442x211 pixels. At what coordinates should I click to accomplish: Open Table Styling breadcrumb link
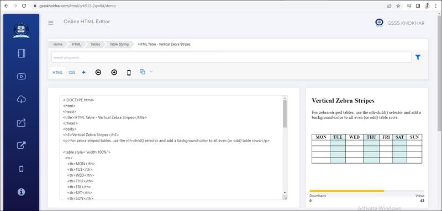[119, 45]
